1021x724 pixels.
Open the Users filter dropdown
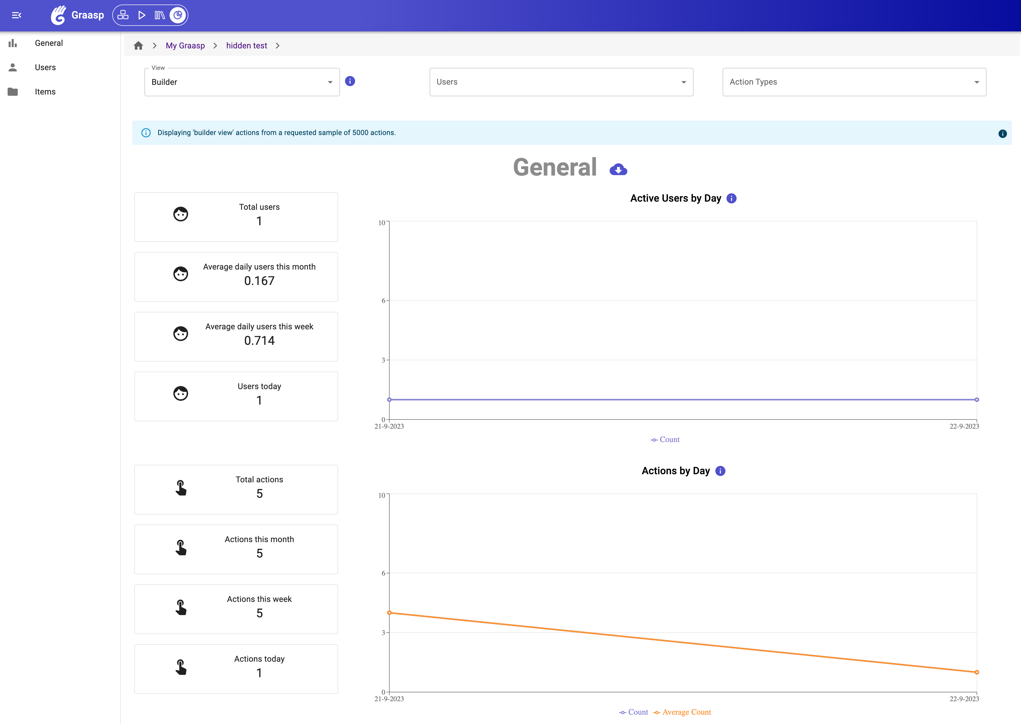[561, 82]
